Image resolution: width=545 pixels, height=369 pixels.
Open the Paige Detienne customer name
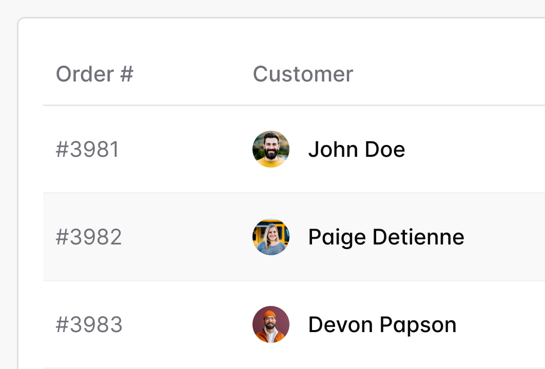point(386,237)
